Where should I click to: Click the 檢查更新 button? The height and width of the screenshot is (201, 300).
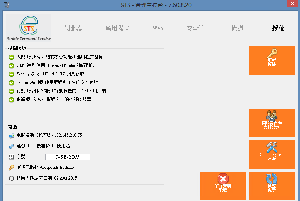point(272,186)
